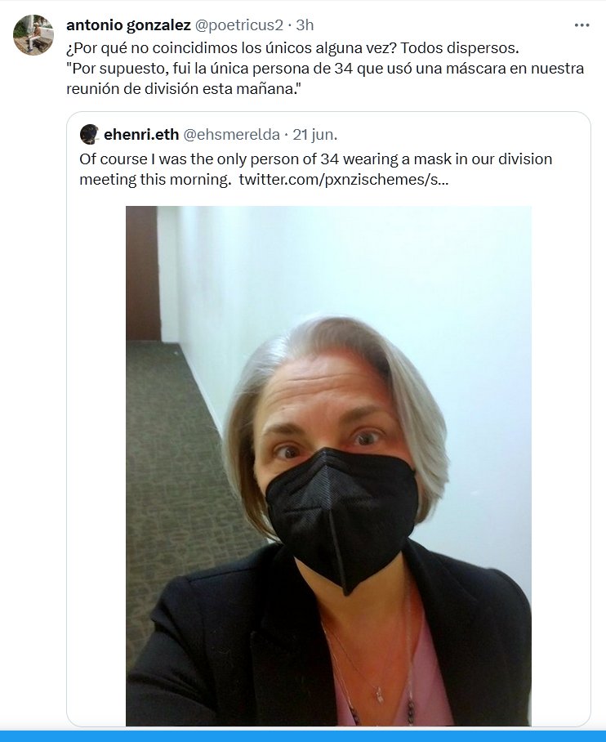Click blank area right of quoted photo
Image resolution: width=606 pixels, height=742 pixels.
(560, 466)
